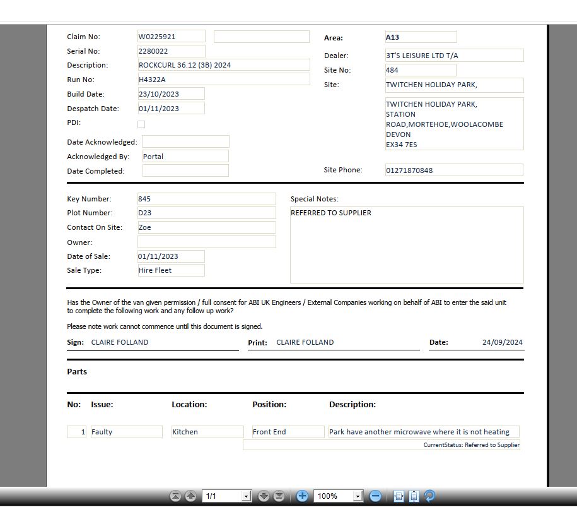The image size is (577, 507).
Task: Toggle the PDI checkbox
Action: pos(141,124)
